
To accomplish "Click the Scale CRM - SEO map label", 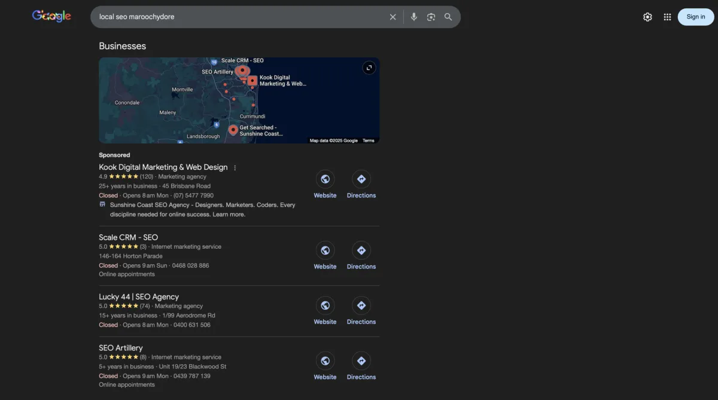I will click(242, 60).
